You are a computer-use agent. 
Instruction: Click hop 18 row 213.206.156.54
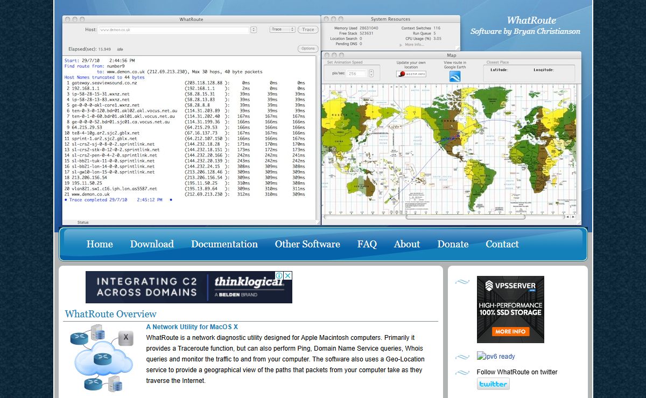tap(185, 177)
